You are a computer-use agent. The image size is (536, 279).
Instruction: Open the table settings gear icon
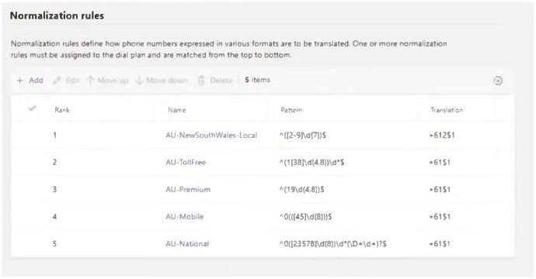[x=498, y=81]
